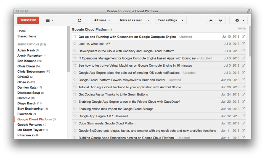Star the iOS push notifications post

(75, 73)
